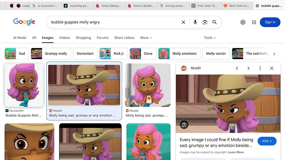Viewport: 285px width, 160px height.
Task: Open the Learn More copyright link
Action: point(236,152)
